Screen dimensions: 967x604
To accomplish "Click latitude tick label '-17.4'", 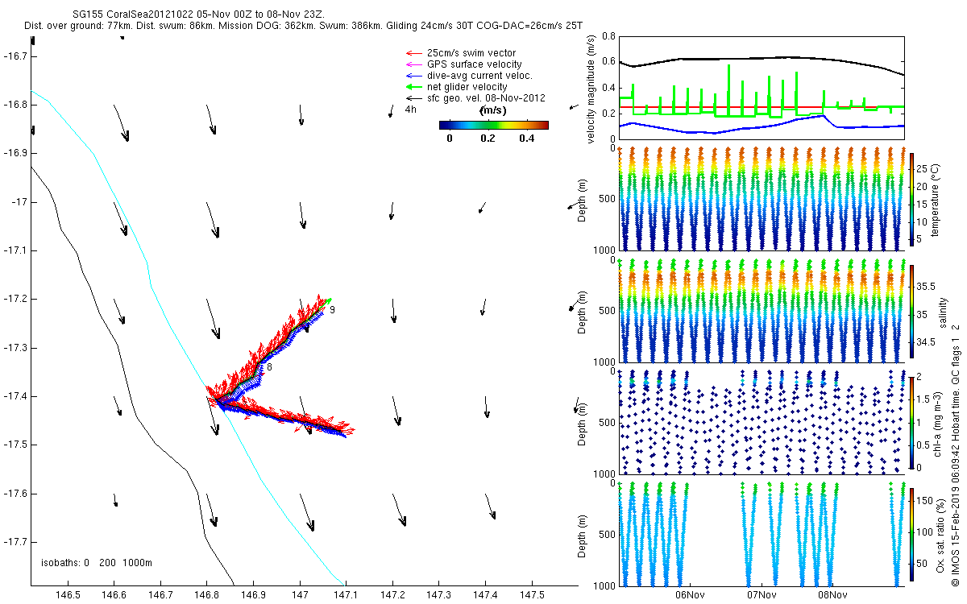I will pos(14,396).
